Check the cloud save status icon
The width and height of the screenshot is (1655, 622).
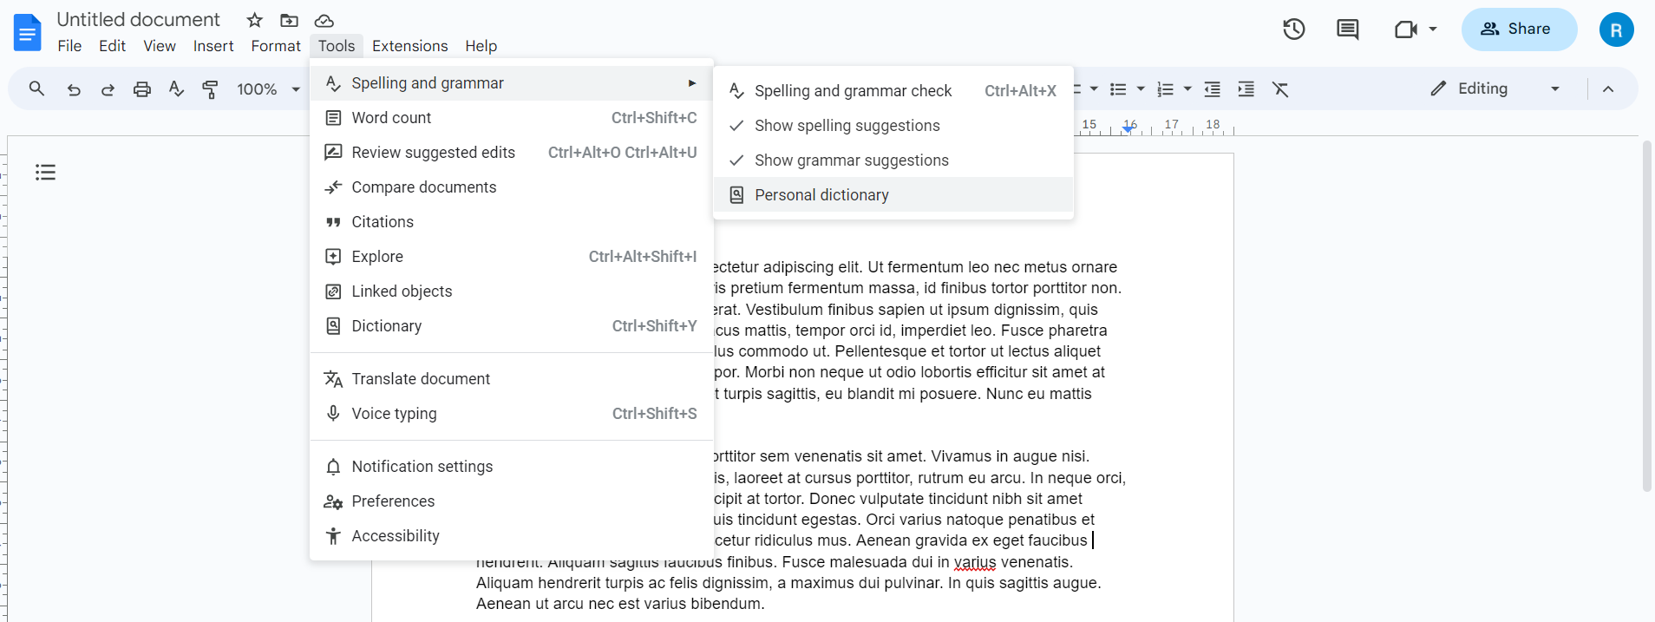[324, 20]
